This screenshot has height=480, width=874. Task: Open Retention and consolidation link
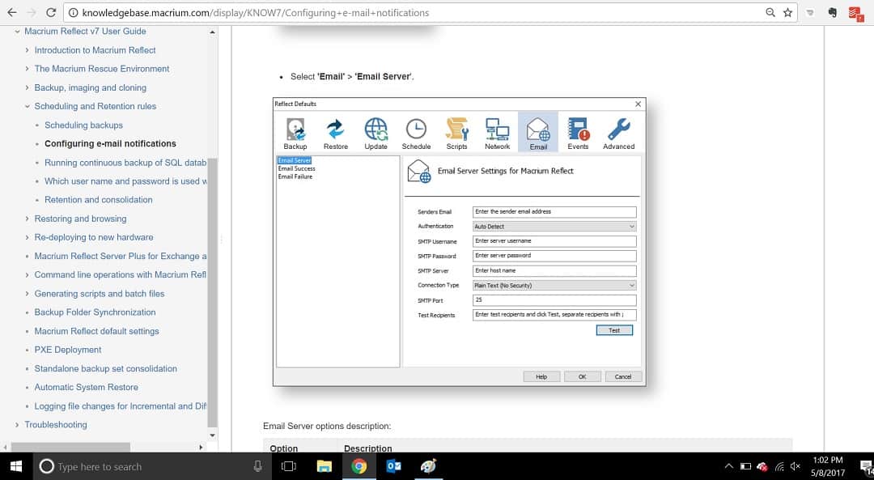tap(99, 200)
